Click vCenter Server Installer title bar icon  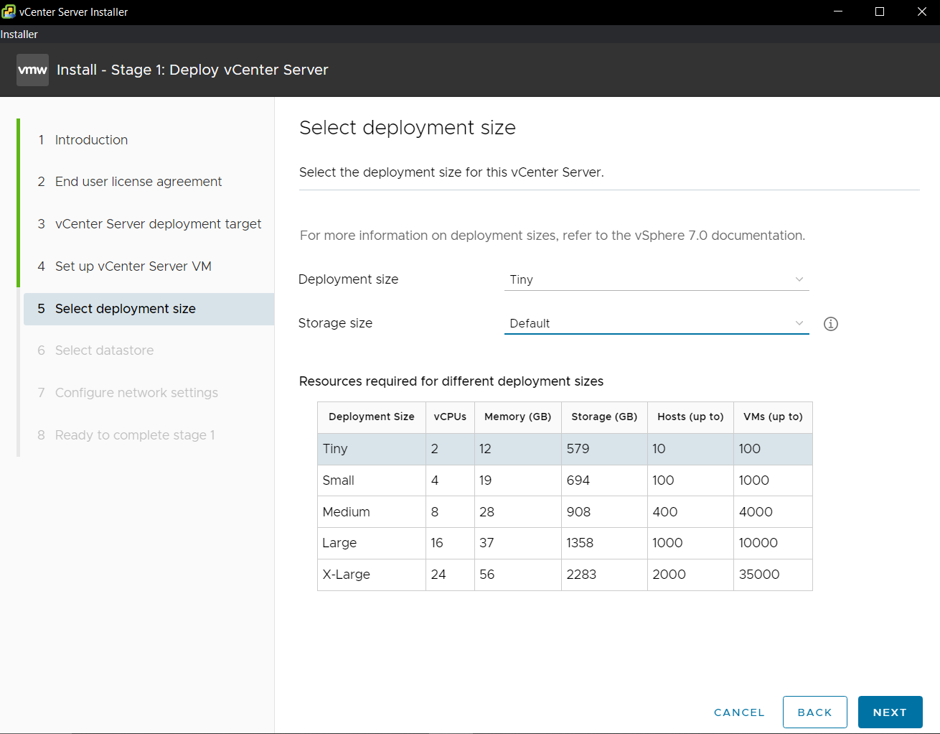click(x=8, y=11)
